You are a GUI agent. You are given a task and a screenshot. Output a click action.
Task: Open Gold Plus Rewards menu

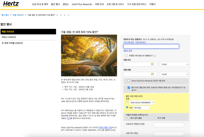(82, 4)
